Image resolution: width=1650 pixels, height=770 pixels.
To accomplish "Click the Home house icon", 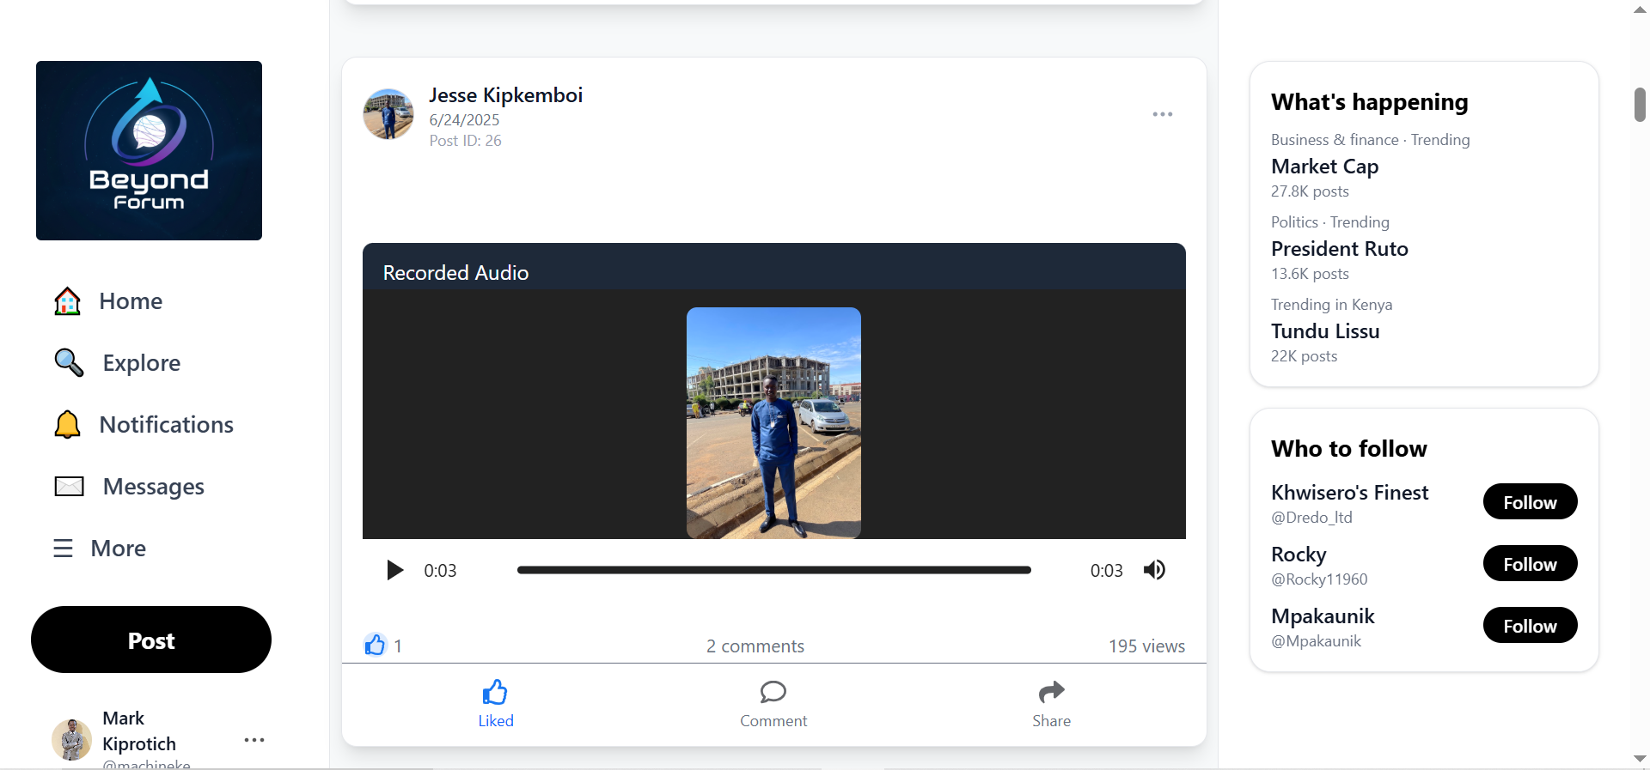I will (x=67, y=301).
